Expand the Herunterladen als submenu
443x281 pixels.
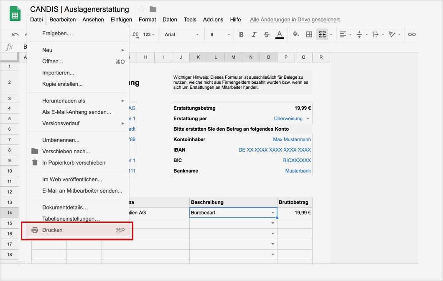78,101
